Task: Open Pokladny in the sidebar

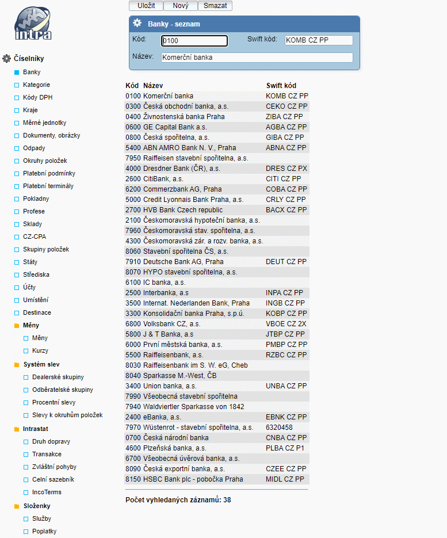Action: coord(36,199)
